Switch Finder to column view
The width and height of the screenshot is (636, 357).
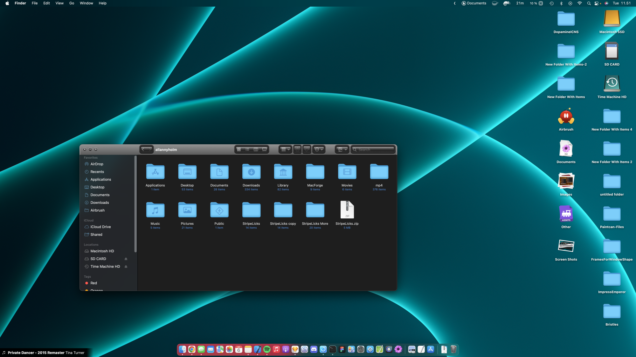pyautogui.click(x=256, y=149)
